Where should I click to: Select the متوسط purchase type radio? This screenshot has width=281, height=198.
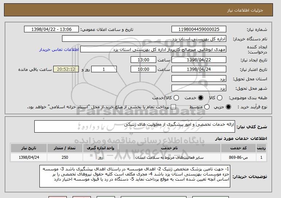tap(207, 107)
